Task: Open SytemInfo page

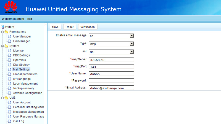Action: click(x=19, y=60)
